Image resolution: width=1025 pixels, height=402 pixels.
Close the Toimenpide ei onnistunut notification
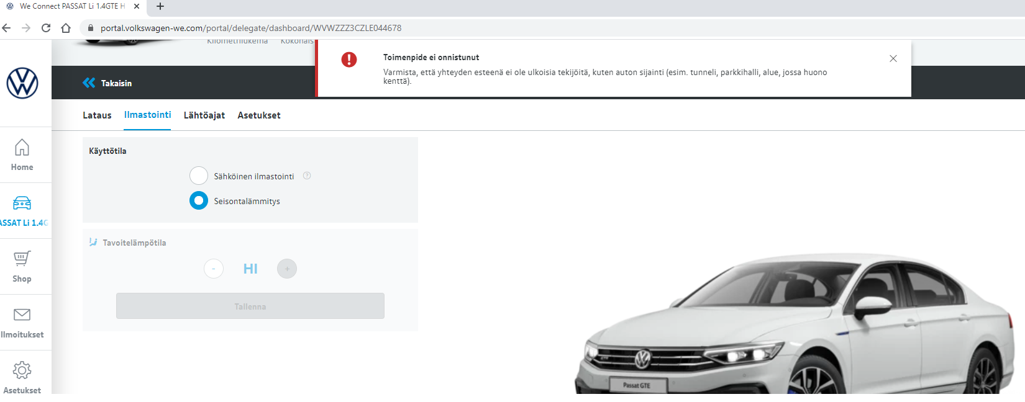893,58
